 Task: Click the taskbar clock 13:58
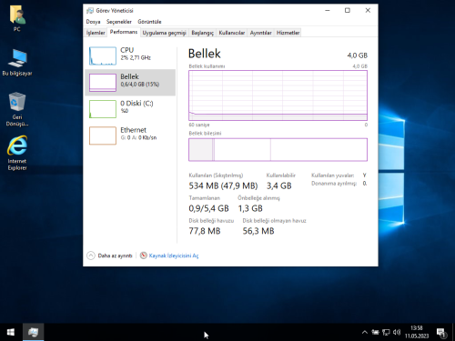click(417, 328)
